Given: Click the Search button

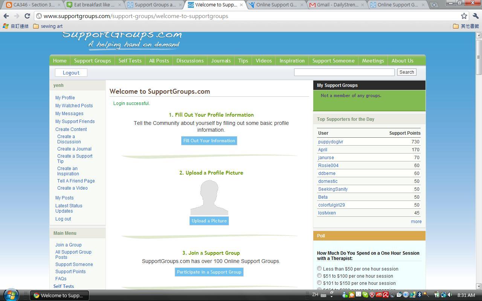Looking at the screenshot, I should [407, 72].
